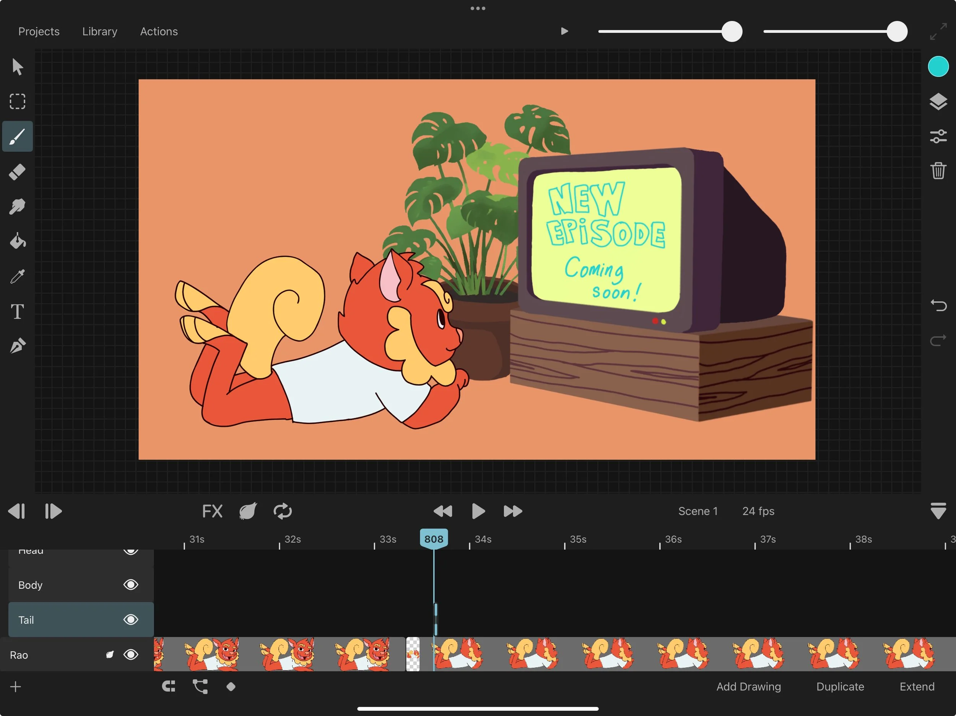Pick the Eraser tool
Image resolution: width=956 pixels, height=716 pixels.
tap(17, 172)
